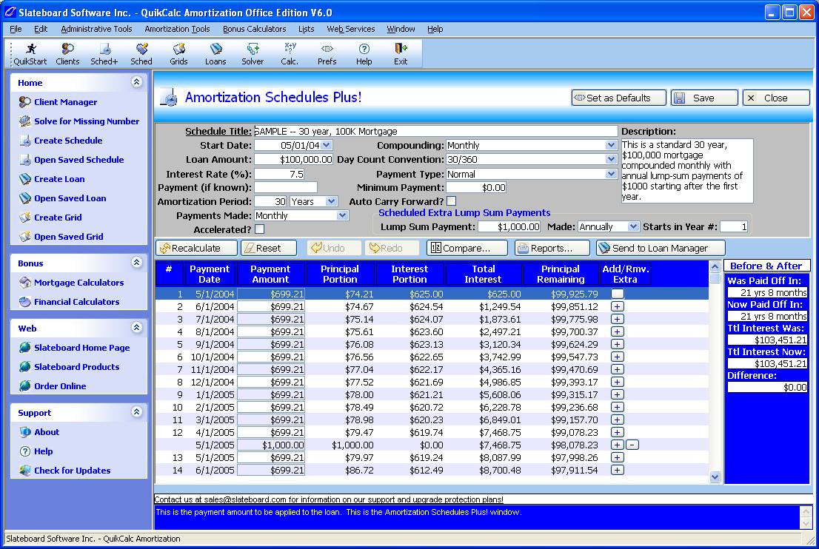Expand the Payment Type dropdown

[611, 174]
